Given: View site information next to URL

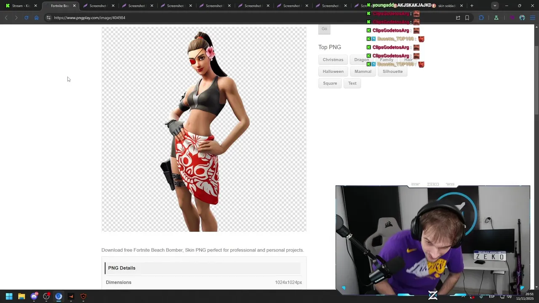Looking at the screenshot, I should tap(48, 18).
